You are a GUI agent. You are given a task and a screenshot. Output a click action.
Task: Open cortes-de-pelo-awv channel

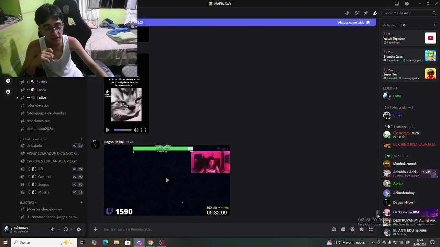point(52,209)
